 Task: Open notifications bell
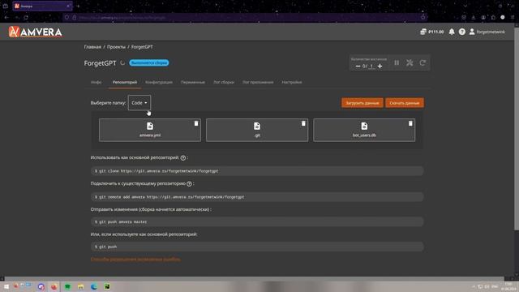(x=452, y=32)
